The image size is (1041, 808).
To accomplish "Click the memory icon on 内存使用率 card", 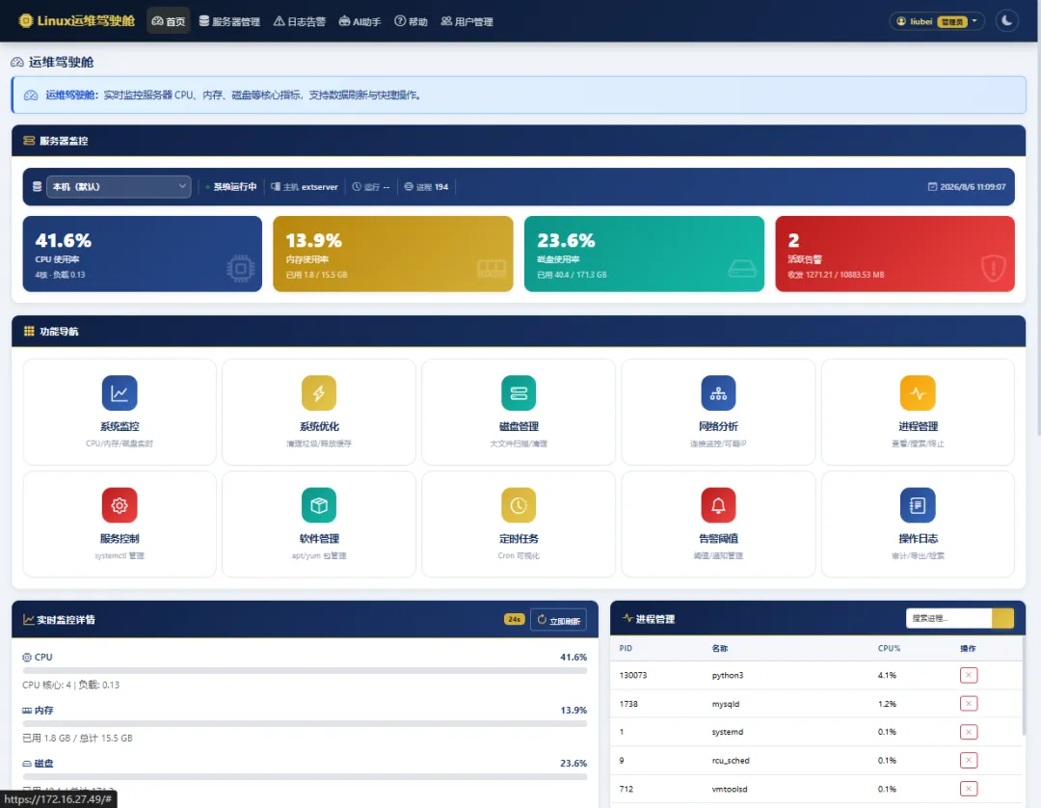I will (492, 268).
